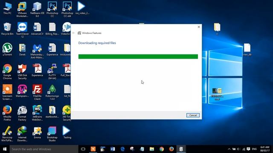Launch Google Chrome desktop shortcut
Image resolution: width=273 pixels, height=153 pixels.
coord(7,72)
